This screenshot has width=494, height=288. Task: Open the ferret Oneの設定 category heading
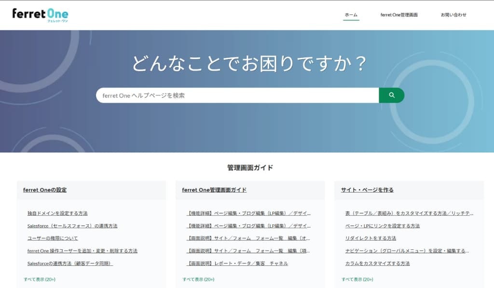45,190
